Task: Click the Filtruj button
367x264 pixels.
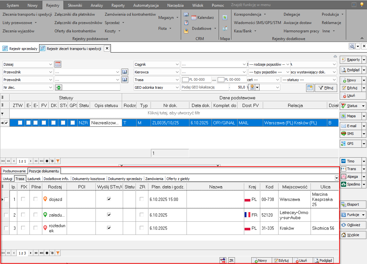Action: tap(326, 87)
